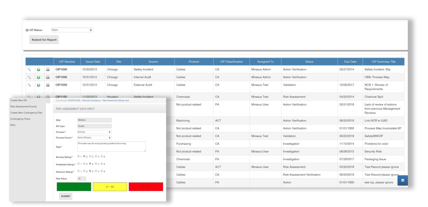Image resolution: width=428 pixels, height=207 pixels.
Task: Select Create New Contingency Plan
Action: coord(26,113)
